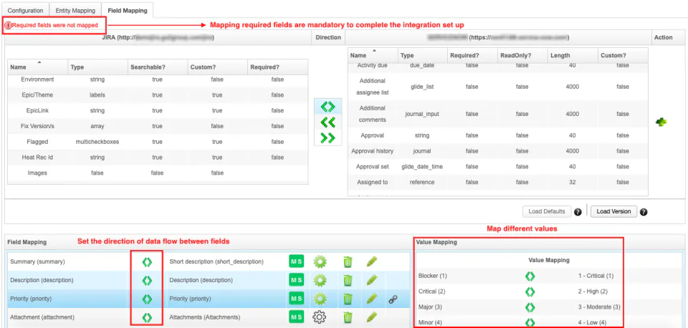Open green gear settings for Priority row
The width and height of the screenshot is (688, 328).
[x=320, y=299]
